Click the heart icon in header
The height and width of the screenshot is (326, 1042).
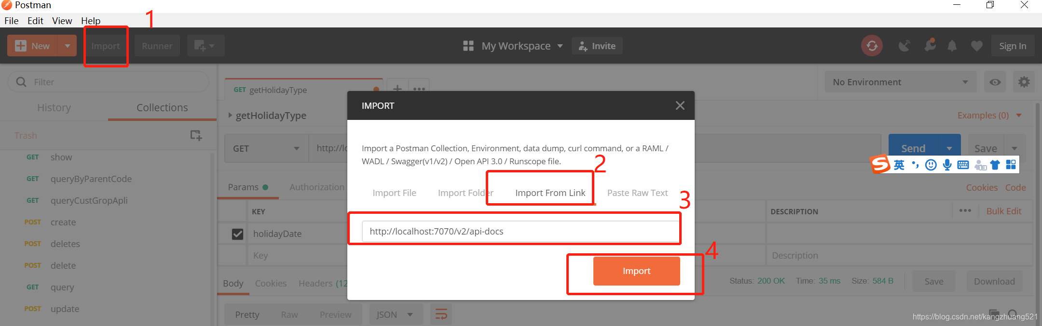click(x=977, y=46)
